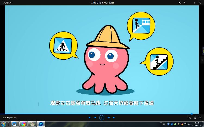Click the keyboard input tray icon
The width and height of the screenshot is (204, 127).
click(x=164, y=124)
